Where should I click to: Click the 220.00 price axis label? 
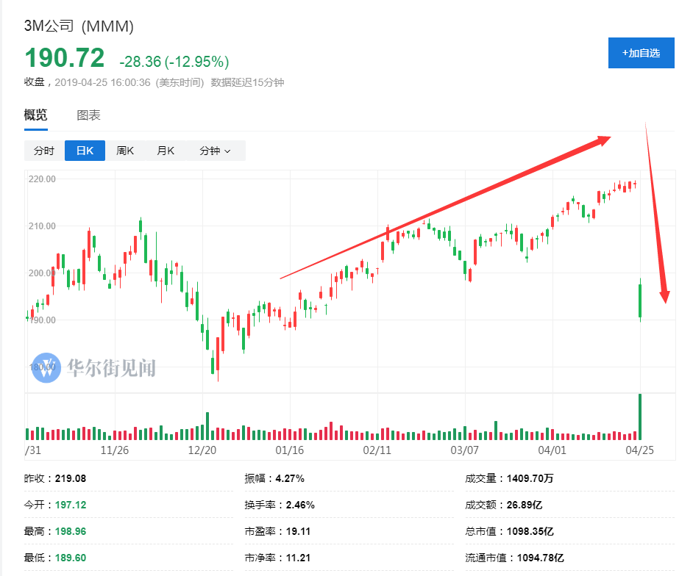[x=42, y=179]
